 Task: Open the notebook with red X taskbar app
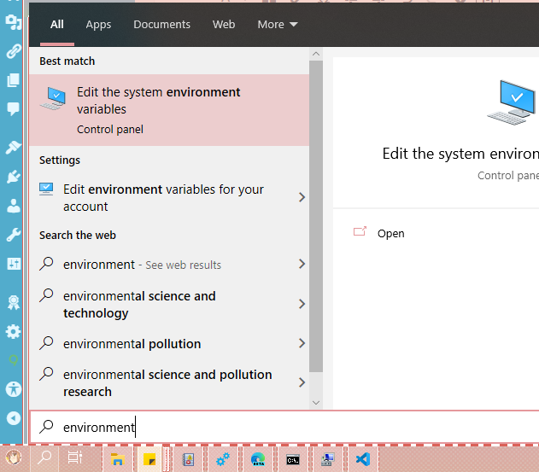tap(188, 459)
